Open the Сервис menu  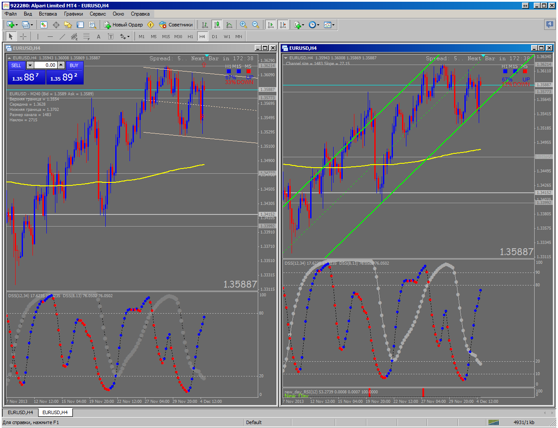coord(98,14)
